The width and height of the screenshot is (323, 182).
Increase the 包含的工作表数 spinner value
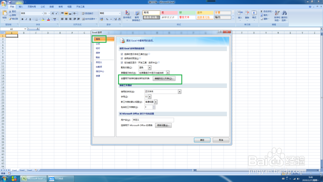point(154,106)
